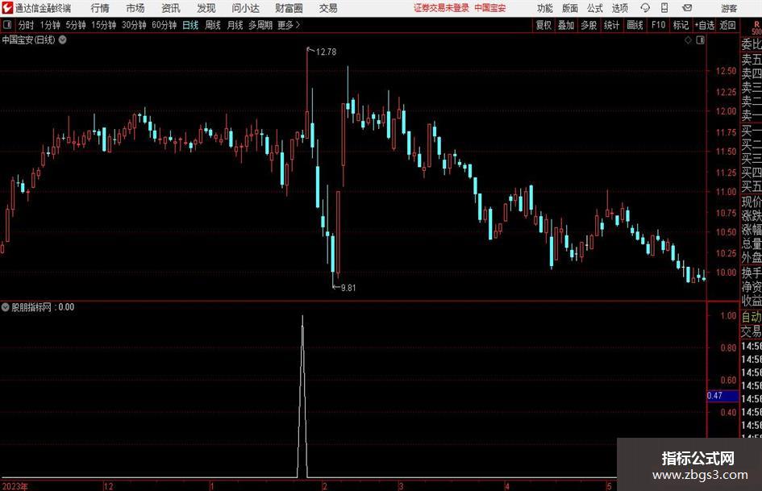Click the 9.81 low price label
762x491 pixels.
[x=348, y=288]
